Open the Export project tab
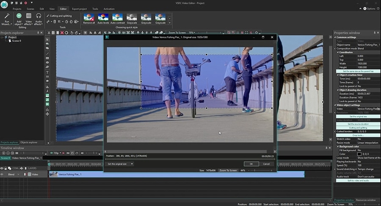 79,8
